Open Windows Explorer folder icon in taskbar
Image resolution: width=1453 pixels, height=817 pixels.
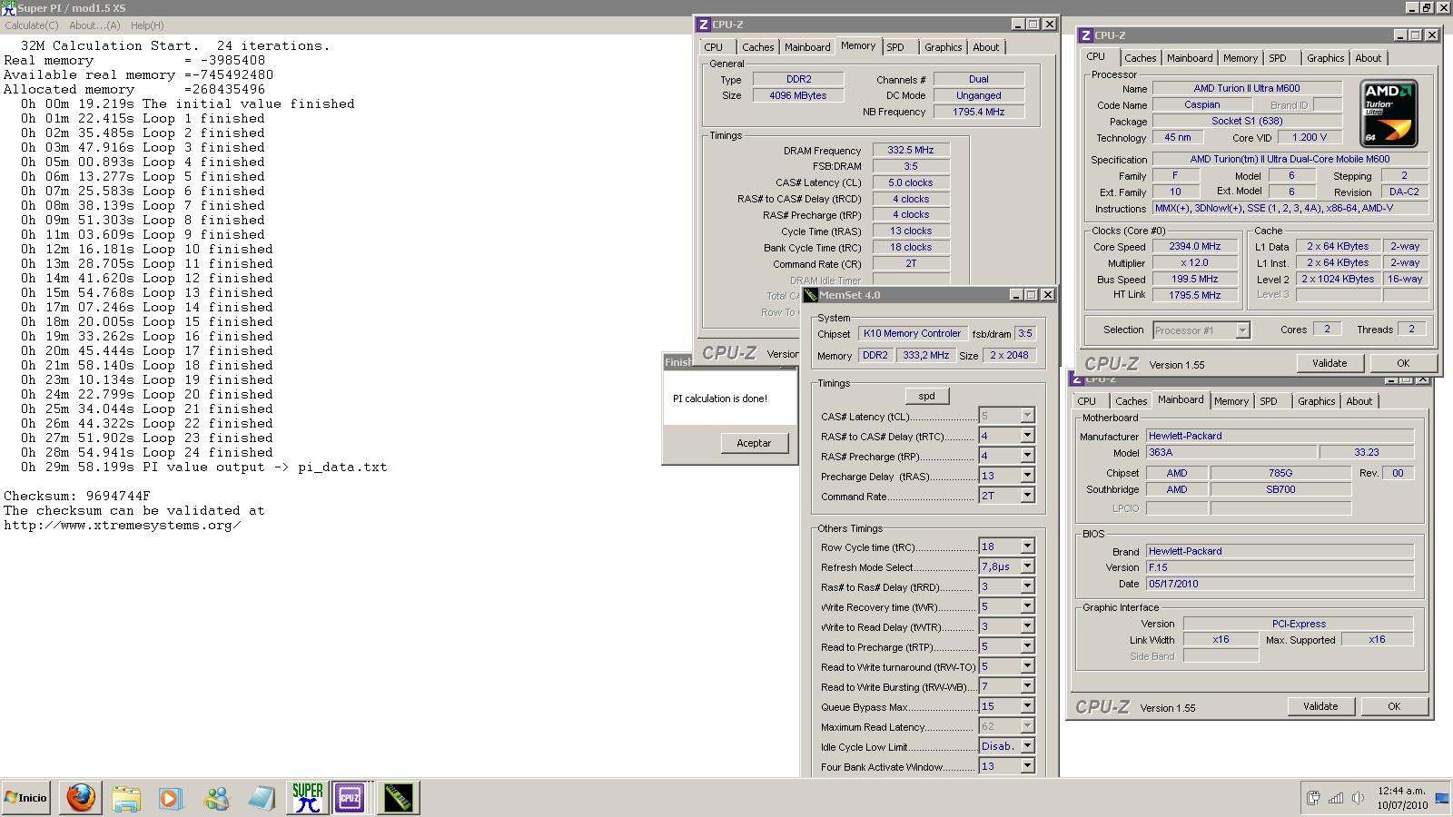[126, 798]
